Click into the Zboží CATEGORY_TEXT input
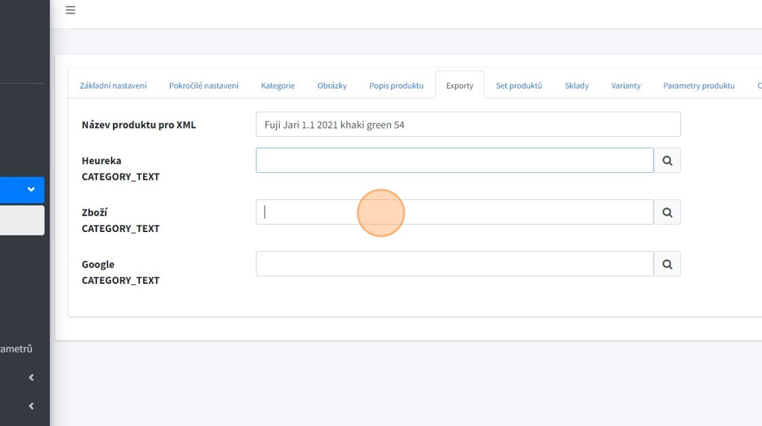This screenshot has height=426, width=762. pos(454,212)
